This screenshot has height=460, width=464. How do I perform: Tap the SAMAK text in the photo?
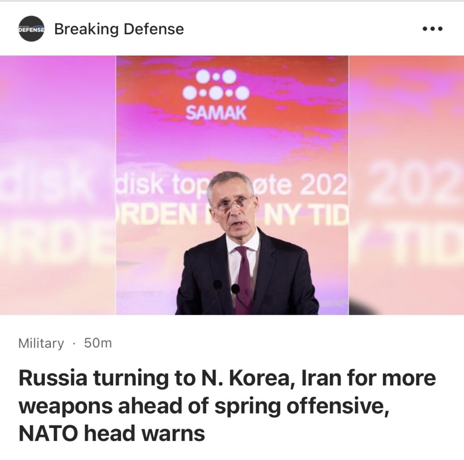point(216,113)
